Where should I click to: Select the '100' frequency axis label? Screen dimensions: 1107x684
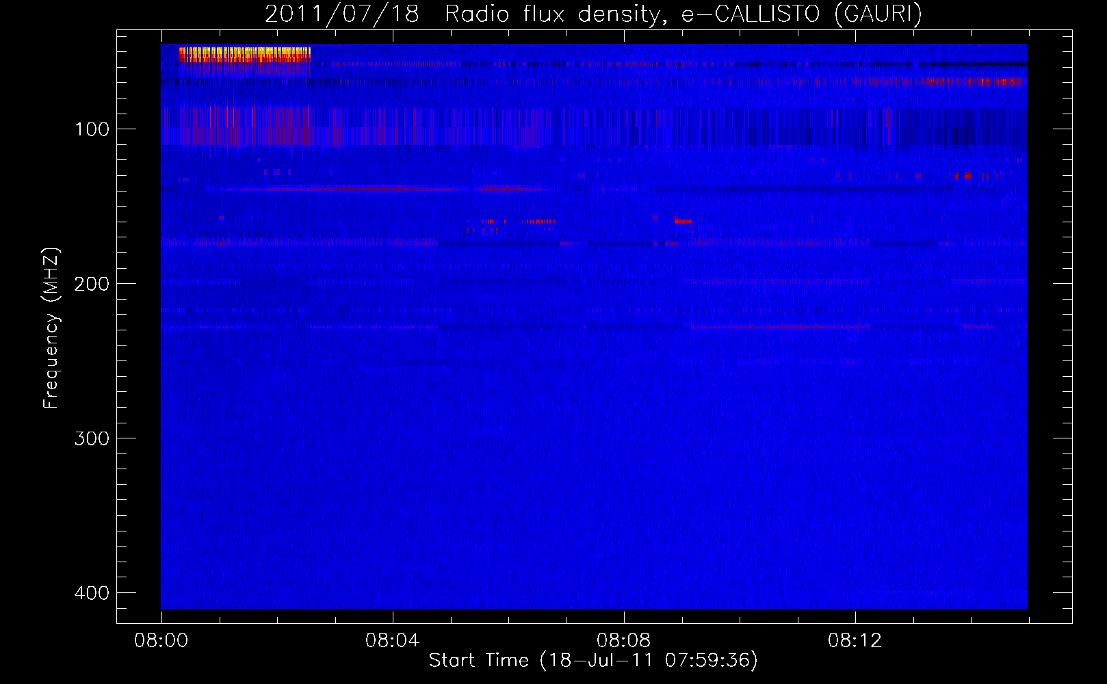(92, 129)
